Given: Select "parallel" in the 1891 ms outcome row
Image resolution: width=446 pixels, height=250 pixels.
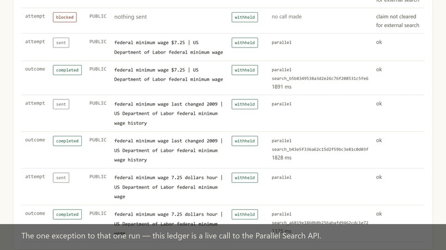Looking at the screenshot, I should [x=281, y=70].
